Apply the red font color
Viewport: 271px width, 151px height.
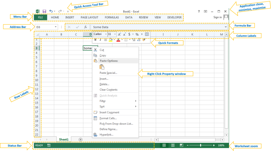pos(118,40)
